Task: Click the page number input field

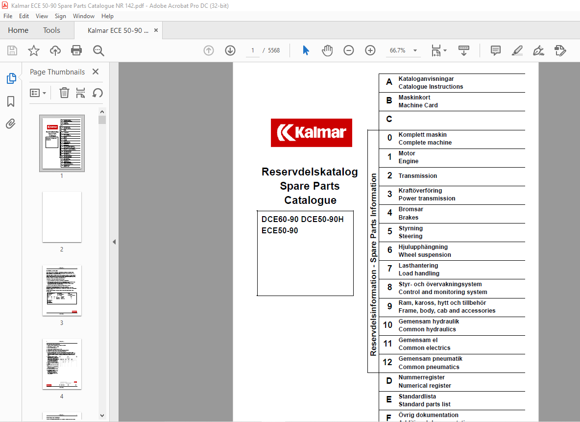Action: click(253, 50)
